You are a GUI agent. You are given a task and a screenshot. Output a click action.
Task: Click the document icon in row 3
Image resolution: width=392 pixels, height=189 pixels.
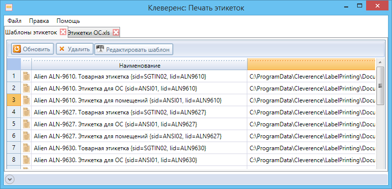point(26,100)
